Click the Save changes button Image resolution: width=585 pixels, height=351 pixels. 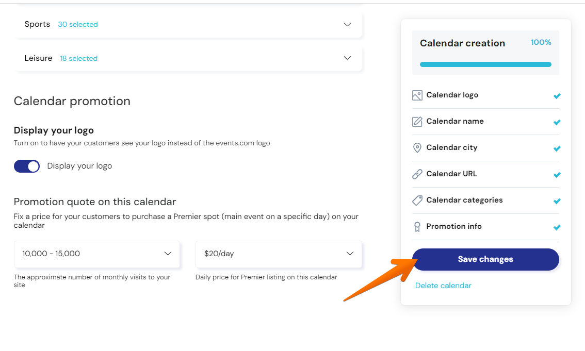[485, 259]
